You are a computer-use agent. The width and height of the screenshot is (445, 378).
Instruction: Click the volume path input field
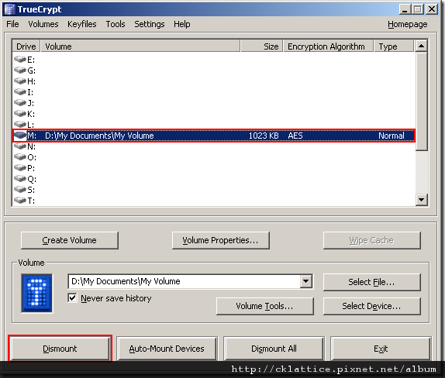(185, 281)
